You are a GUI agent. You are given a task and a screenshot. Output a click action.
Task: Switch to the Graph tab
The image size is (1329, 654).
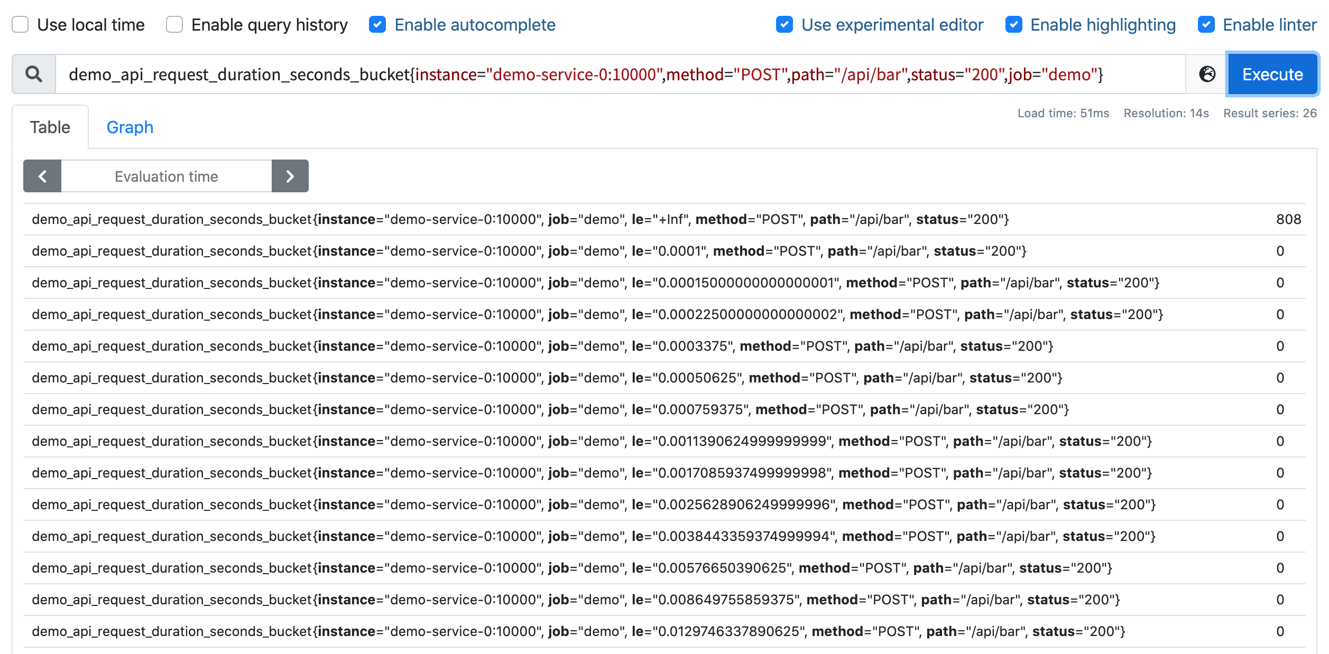(x=130, y=127)
